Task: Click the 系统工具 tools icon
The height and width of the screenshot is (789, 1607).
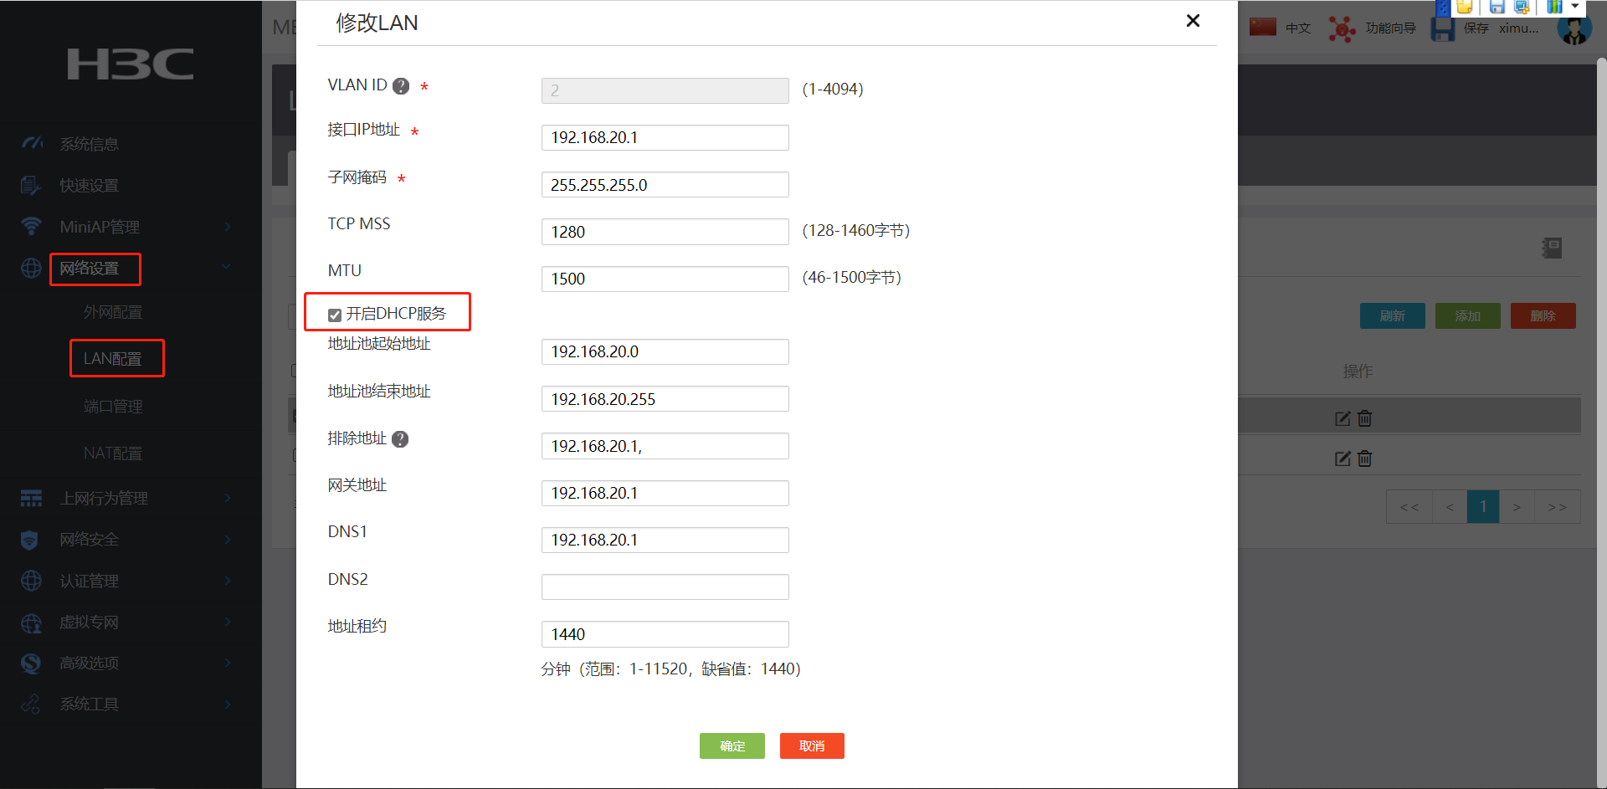Action: [x=31, y=704]
